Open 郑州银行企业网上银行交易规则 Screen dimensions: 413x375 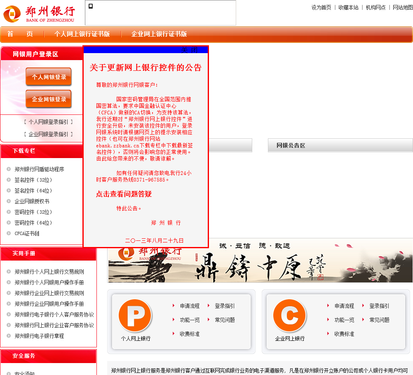[49, 293]
